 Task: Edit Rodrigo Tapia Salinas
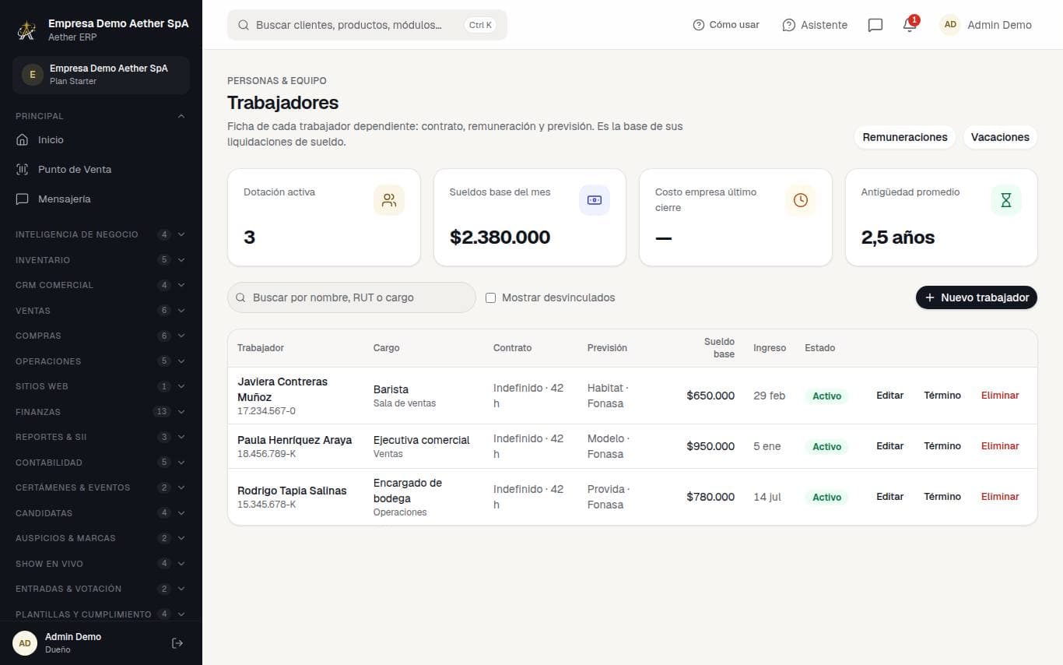889,497
